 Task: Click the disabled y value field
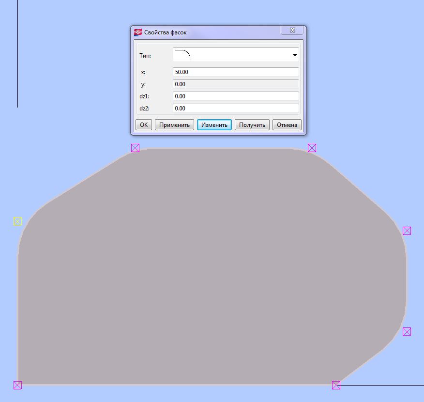click(x=236, y=84)
